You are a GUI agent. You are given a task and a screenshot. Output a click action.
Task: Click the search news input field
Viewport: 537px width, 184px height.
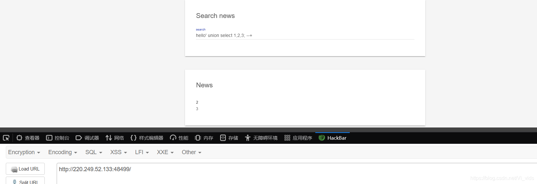[305, 36]
